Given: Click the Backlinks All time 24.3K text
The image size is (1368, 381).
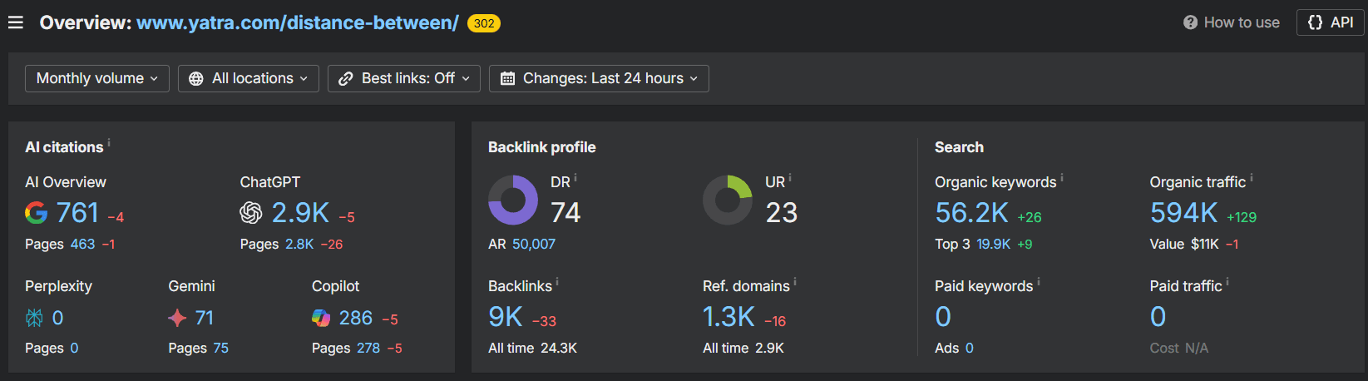Looking at the screenshot, I should (x=532, y=348).
